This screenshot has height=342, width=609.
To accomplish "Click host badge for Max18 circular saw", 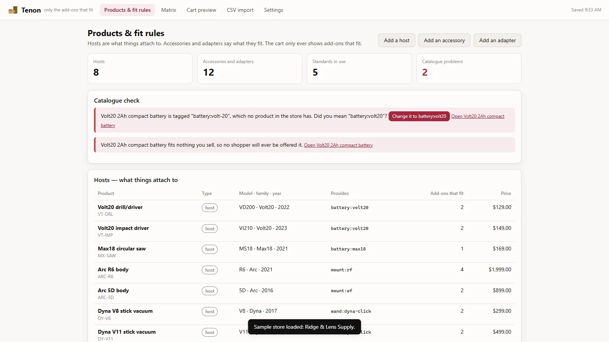I will tap(210, 249).
